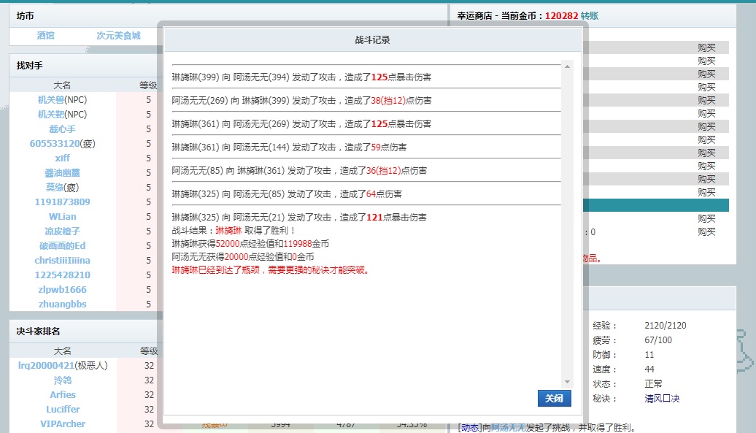756x433 pixels.
Task: Click the 速度 value 44
Action: point(649,369)
